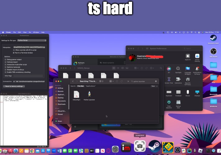
Task: Toggle 'Allow override with #! in script'
Action: [x=14, y=50]
